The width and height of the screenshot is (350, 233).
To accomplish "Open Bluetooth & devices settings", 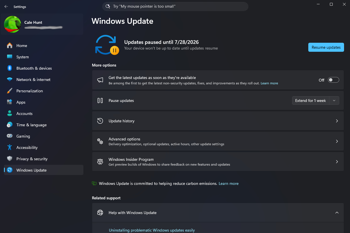I will tap(44, 68).
